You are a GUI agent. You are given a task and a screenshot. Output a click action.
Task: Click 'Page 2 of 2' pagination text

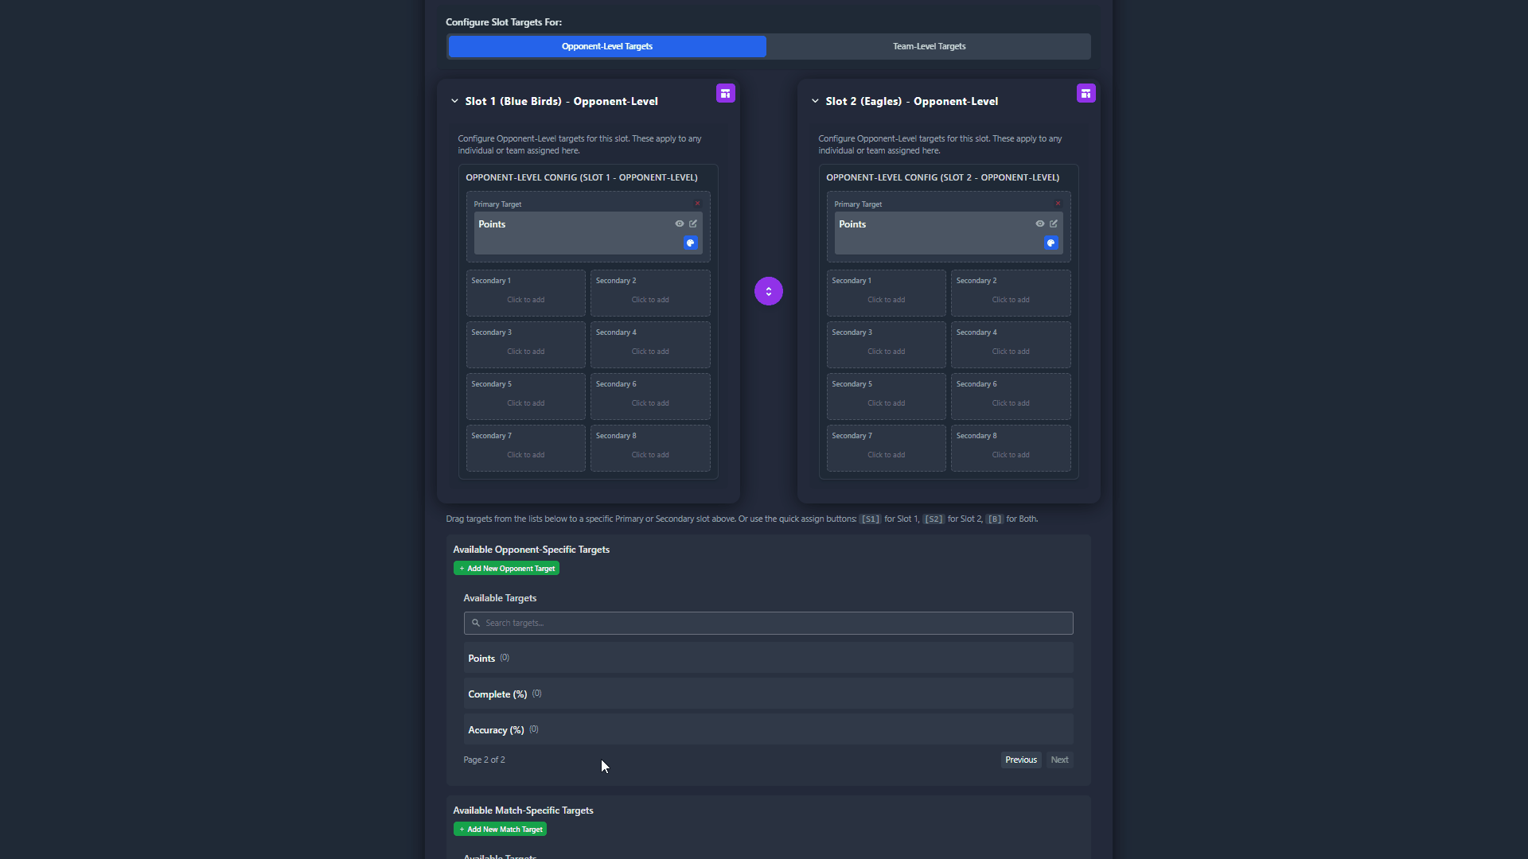coord(484,760)
